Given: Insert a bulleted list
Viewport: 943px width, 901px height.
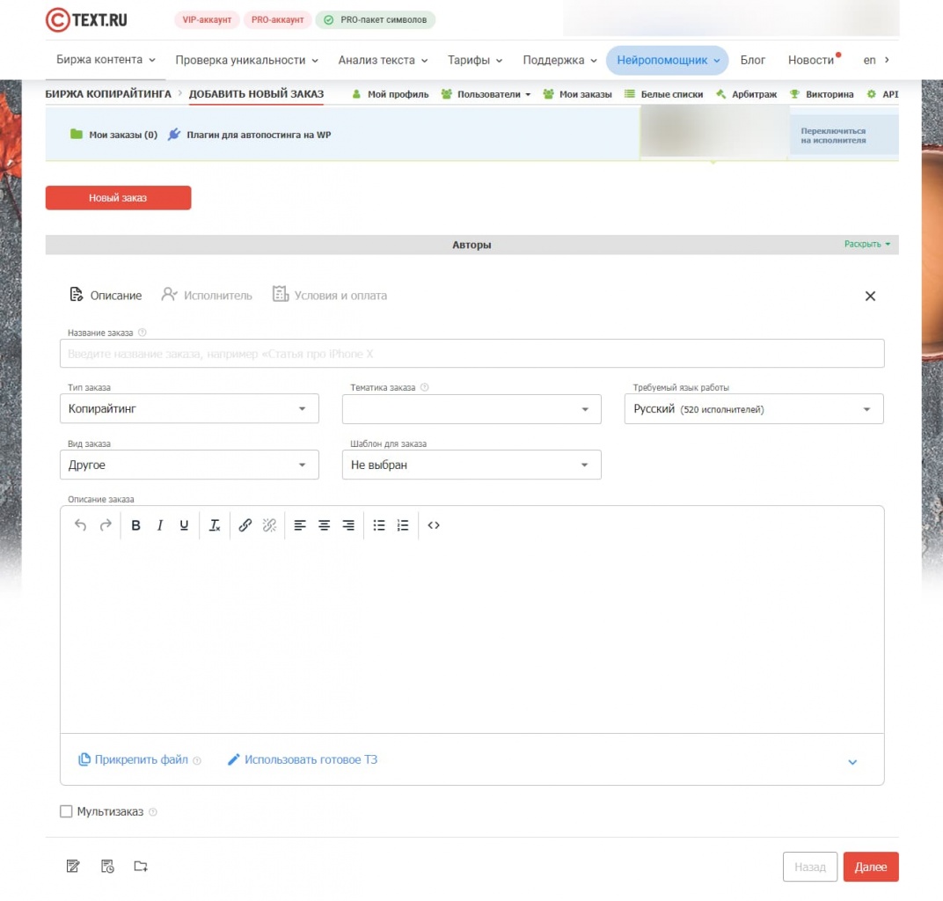Looking at the screenshot, I should pyautogui.click(x=379, y=525).
